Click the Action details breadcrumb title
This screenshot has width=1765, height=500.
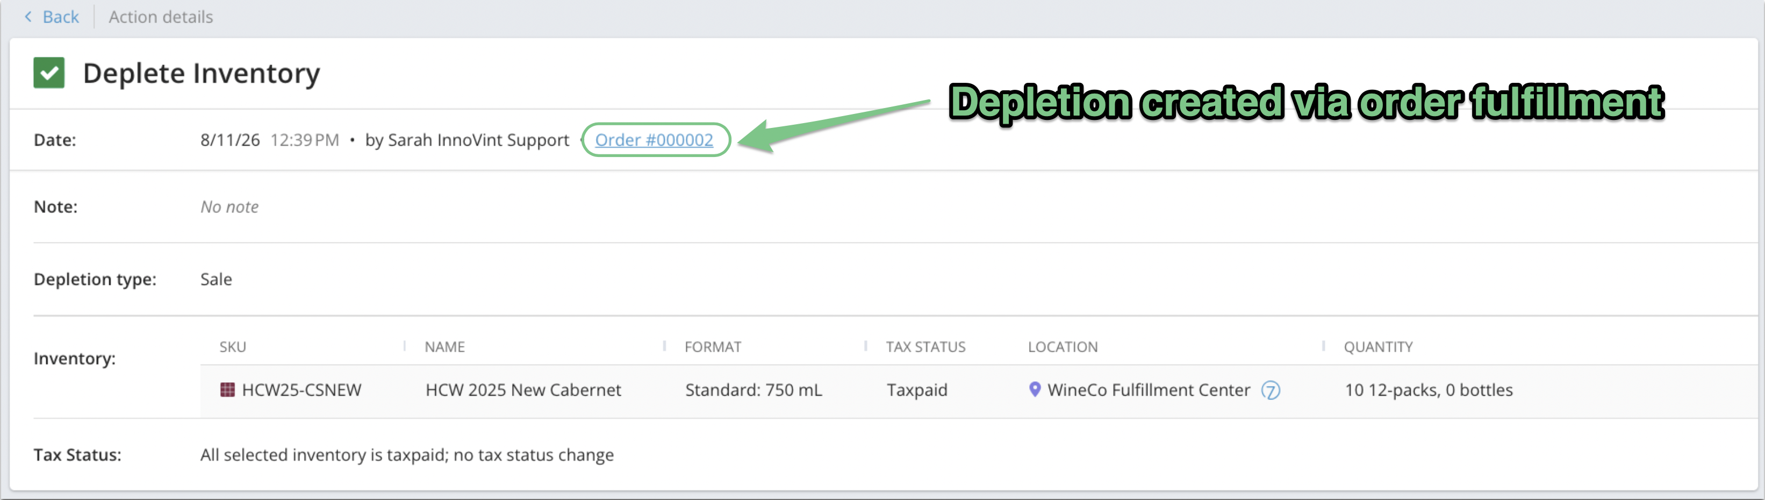pos(160,17)
